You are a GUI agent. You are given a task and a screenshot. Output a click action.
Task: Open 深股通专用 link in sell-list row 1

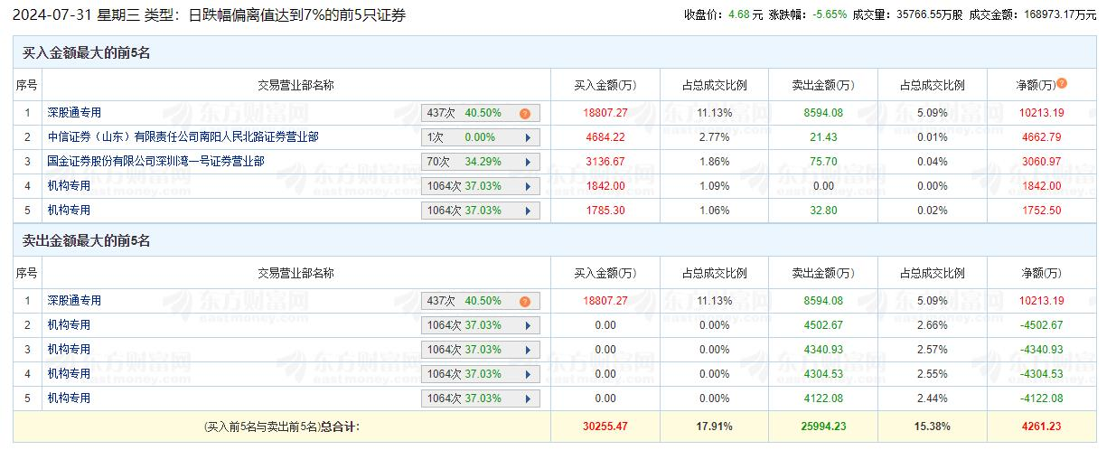(74, 301)
